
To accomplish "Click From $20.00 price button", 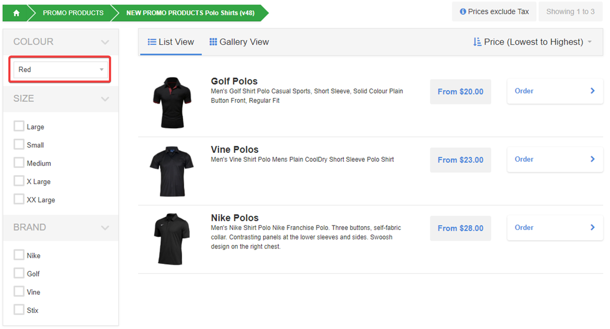I will click(460, 92).
